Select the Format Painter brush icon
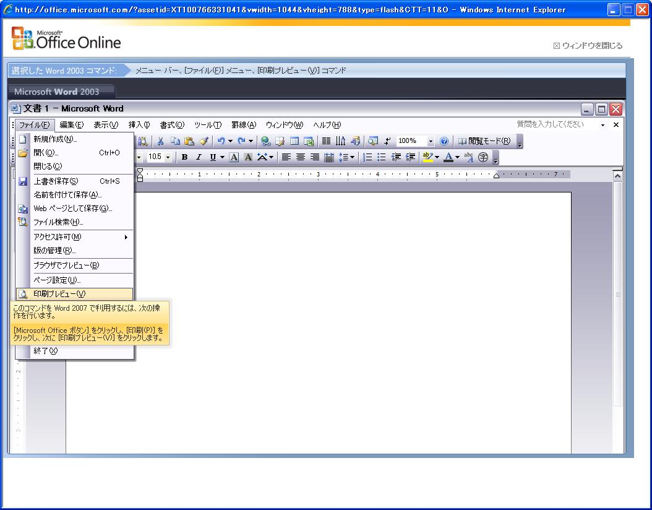Viewport: 652px width, 510px height. pyautogui.click(x=204, y=141)
